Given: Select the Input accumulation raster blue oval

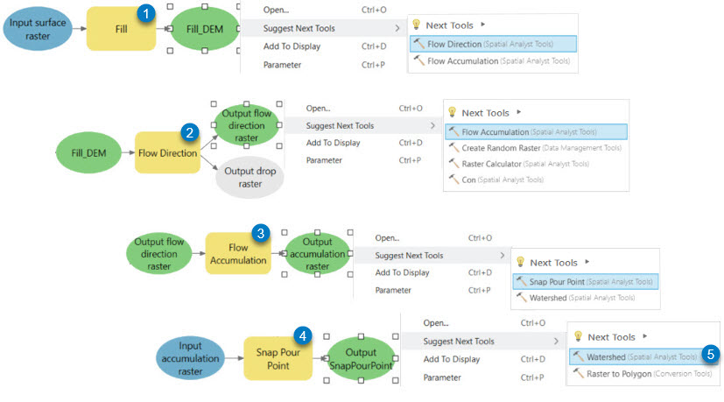Looking at the screenshot, I should pos(191,358).
